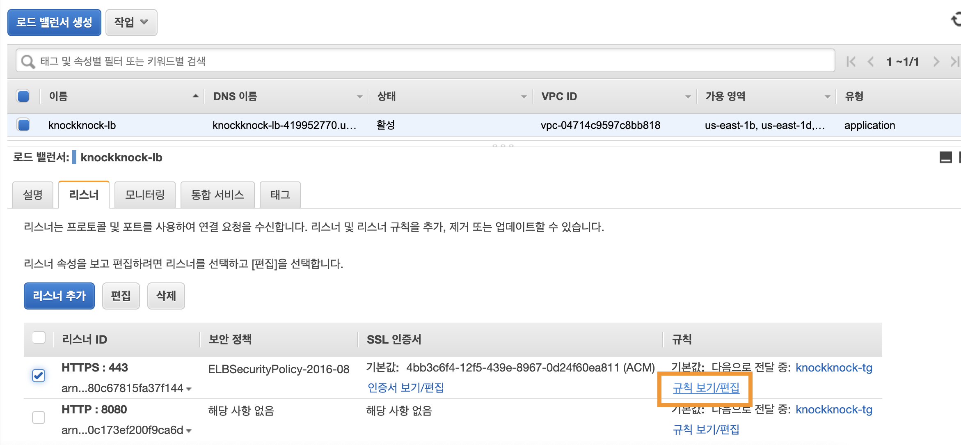
Task: Expand the arn...80c67815fa37f144 dropdown arrow
Action: pyautogui.click(x=189, y=389)
